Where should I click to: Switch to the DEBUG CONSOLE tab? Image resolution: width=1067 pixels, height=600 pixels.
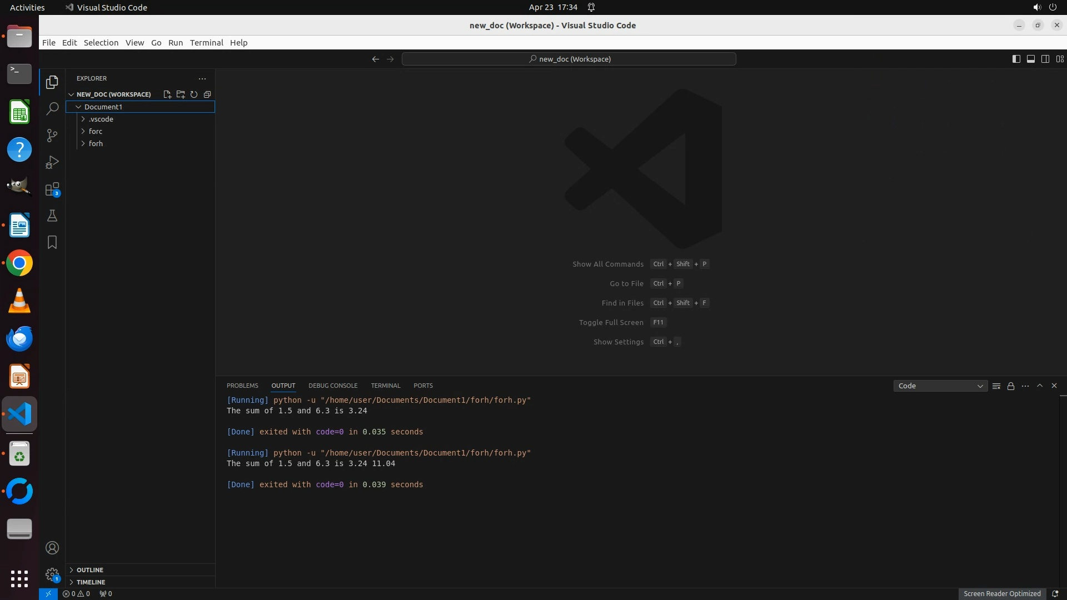(333, 386)
